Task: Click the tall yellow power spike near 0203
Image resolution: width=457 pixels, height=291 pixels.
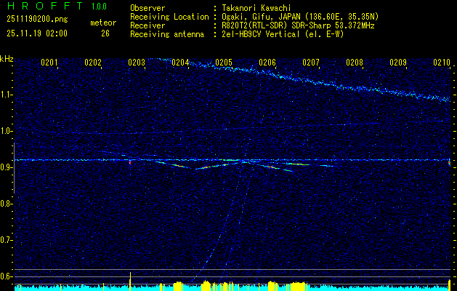Action: coord(131,282)
